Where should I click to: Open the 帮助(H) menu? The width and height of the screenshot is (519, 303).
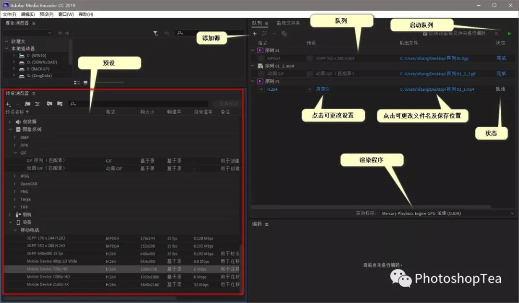coord(86,14)
